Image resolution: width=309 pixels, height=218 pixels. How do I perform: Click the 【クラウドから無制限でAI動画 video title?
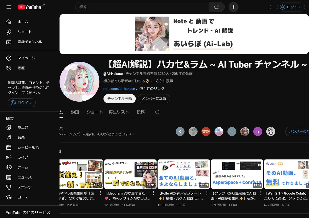click(234, 196)
